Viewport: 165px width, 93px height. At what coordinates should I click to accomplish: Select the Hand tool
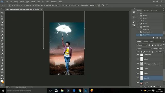pyautogui.click(x=2, y=69)
